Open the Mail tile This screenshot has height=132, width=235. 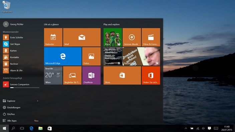(x=82, y=37)
